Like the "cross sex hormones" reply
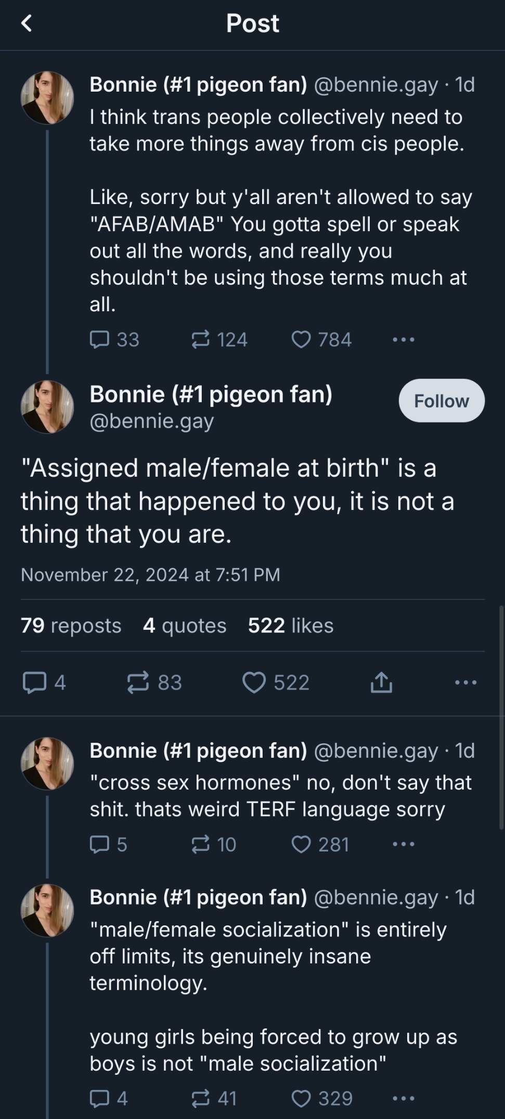Viewport: 505px width, 1119px height. coord(301,844)
